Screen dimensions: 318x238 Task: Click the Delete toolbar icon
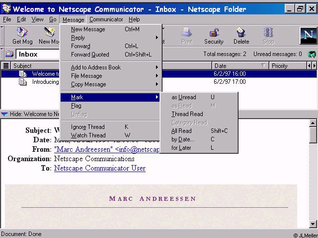point(241,36)
